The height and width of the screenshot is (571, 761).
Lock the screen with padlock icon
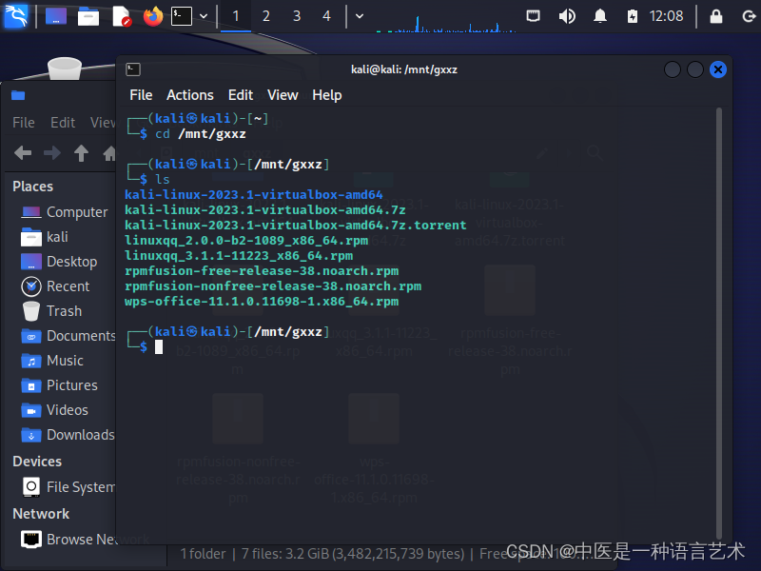(x=716, y=16)
